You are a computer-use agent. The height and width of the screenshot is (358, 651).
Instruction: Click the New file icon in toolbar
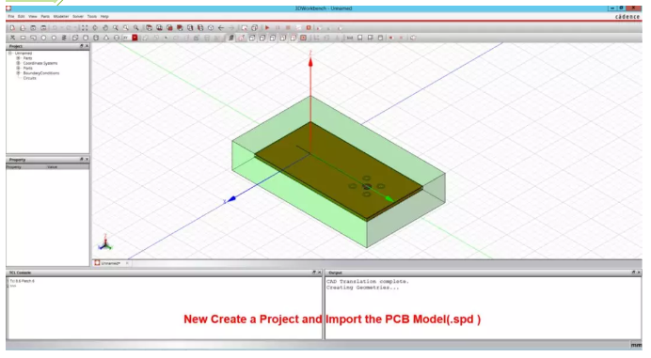click(12, 28)
